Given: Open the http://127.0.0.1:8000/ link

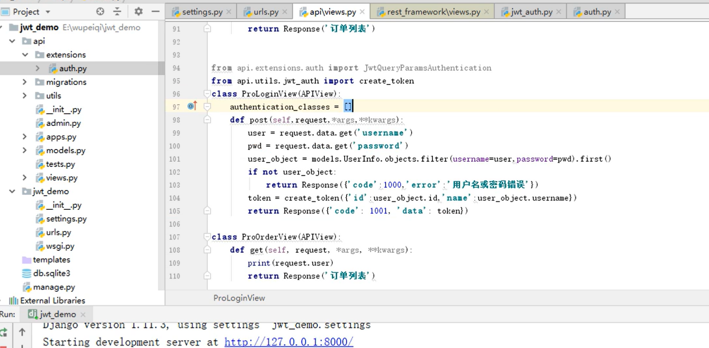Looking at the screenshot, I should point(288,342).
